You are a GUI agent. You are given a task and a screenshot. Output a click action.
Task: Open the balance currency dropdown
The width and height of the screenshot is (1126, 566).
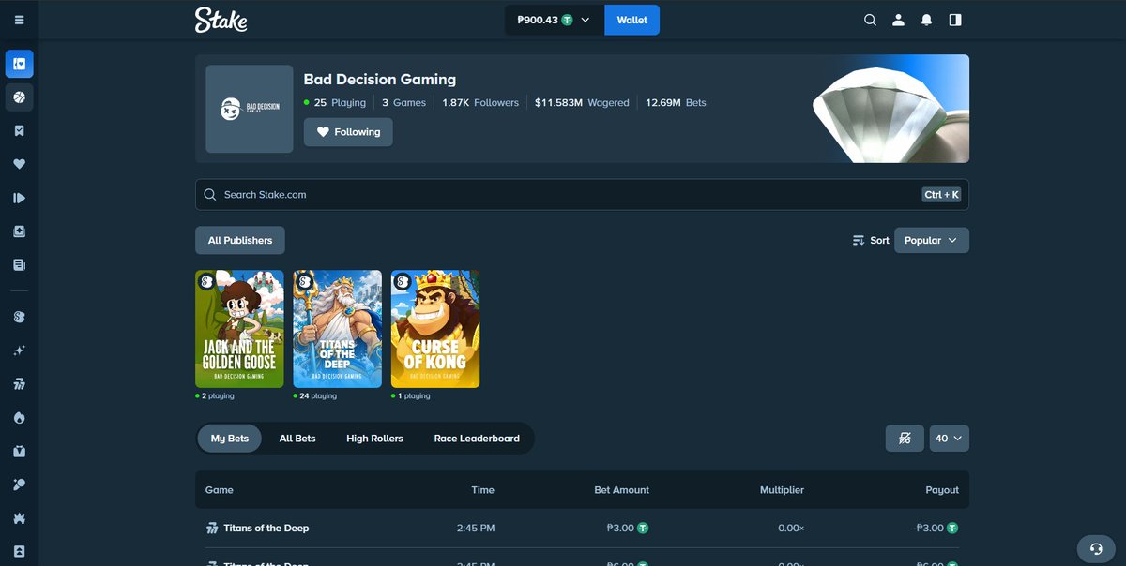(554, 20)
